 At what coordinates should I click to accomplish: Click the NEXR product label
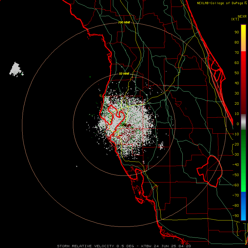[x=242, y=17]
